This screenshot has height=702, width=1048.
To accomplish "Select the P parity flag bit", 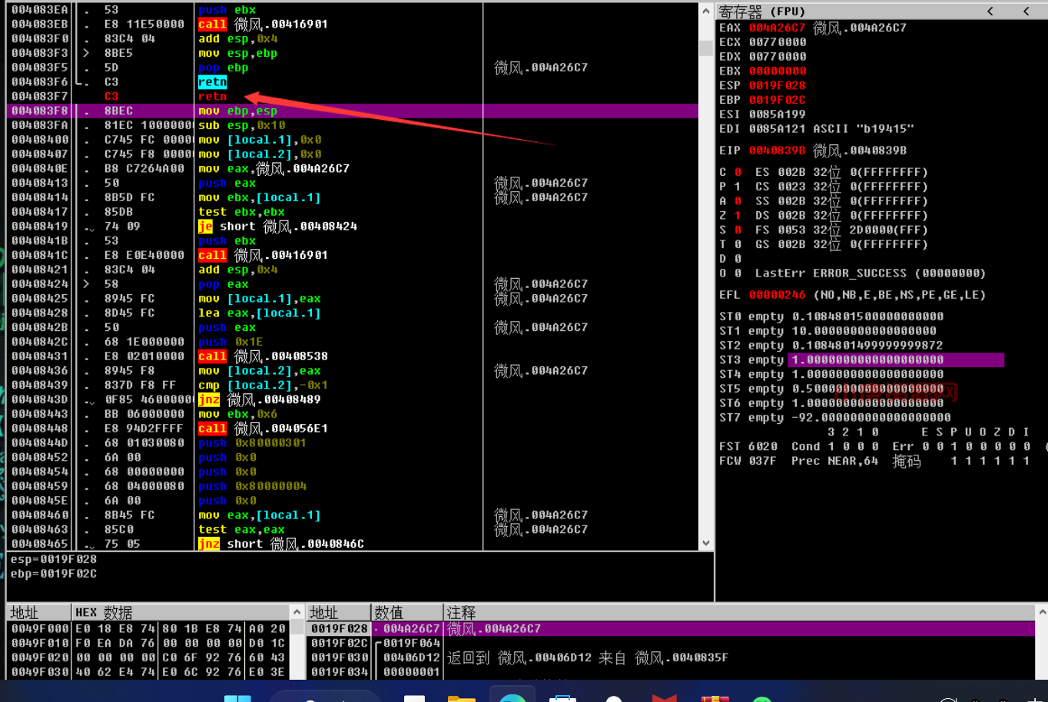I will (x=738, y=187).
